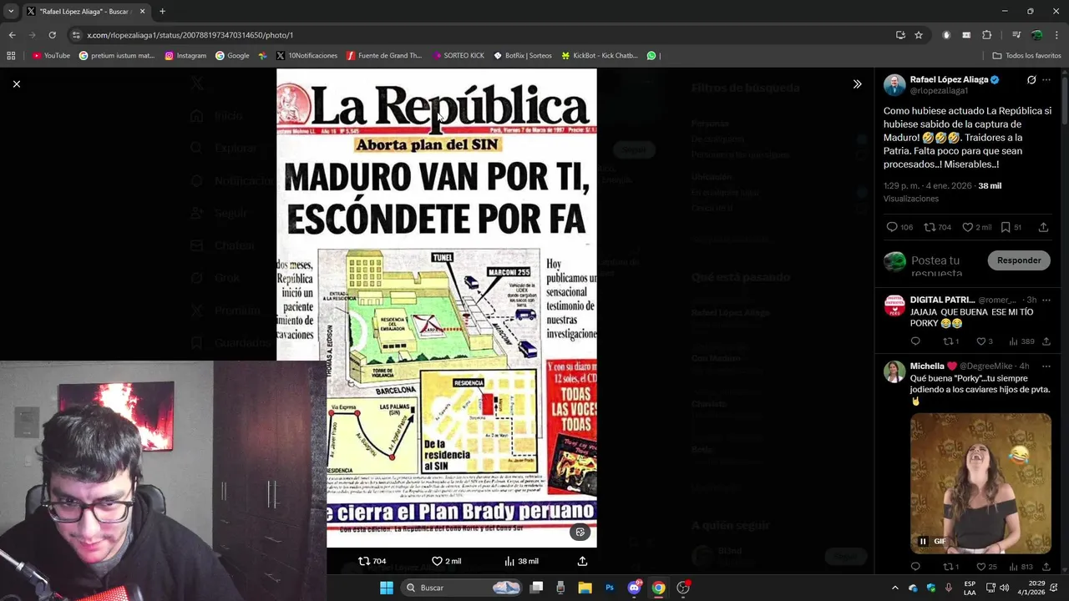
Task: Open more options on the DIGITAL PATRI... reply
Action: coord(1046,300)
